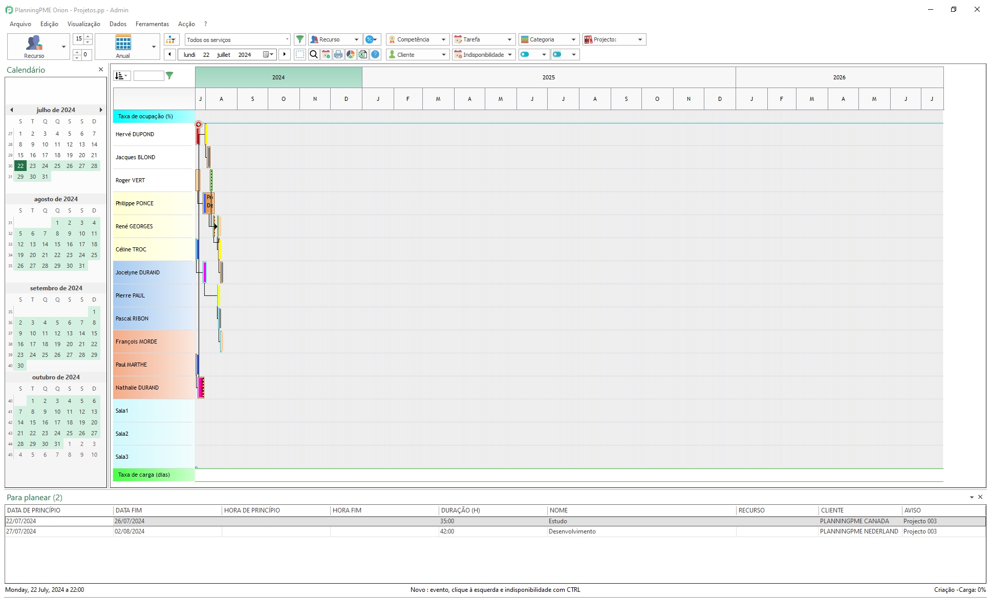Toggle the blue switch filter
Screen dimensions: 991x598
click(x=525, y=54)
